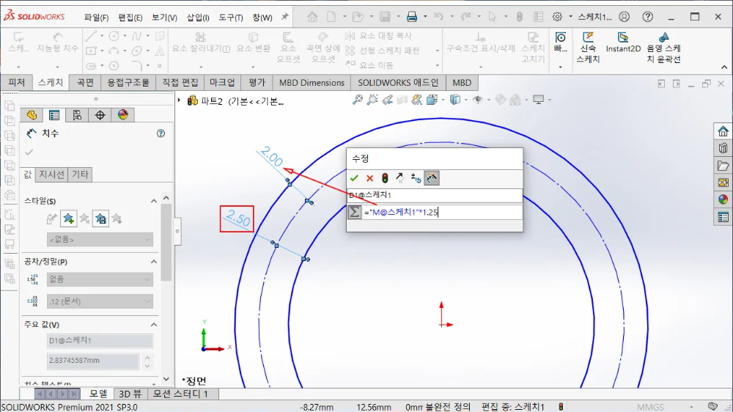This screenshot has height=412, width=733.
Task: Select the Shaded Sketch Contours tool (음영 스케치 윤곽선)
Action: [663, 48]
